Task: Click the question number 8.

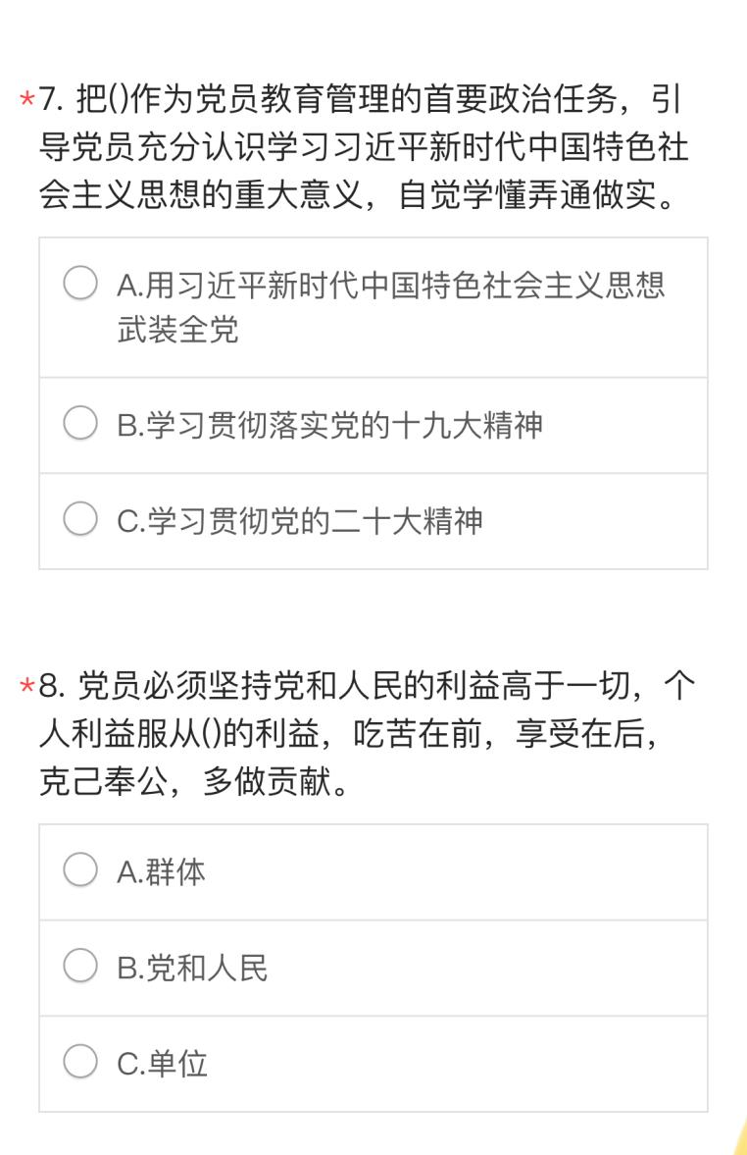Action: pos(51,687)
